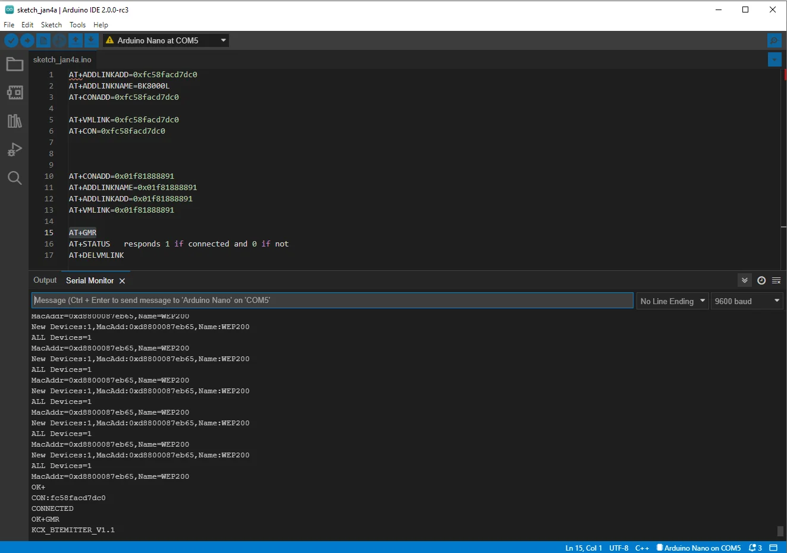Click the KCX_BTEMITTER_V1.1 output line
This screenshot has width=787, height=553.
pyautogui.click(x=73, y=530)
